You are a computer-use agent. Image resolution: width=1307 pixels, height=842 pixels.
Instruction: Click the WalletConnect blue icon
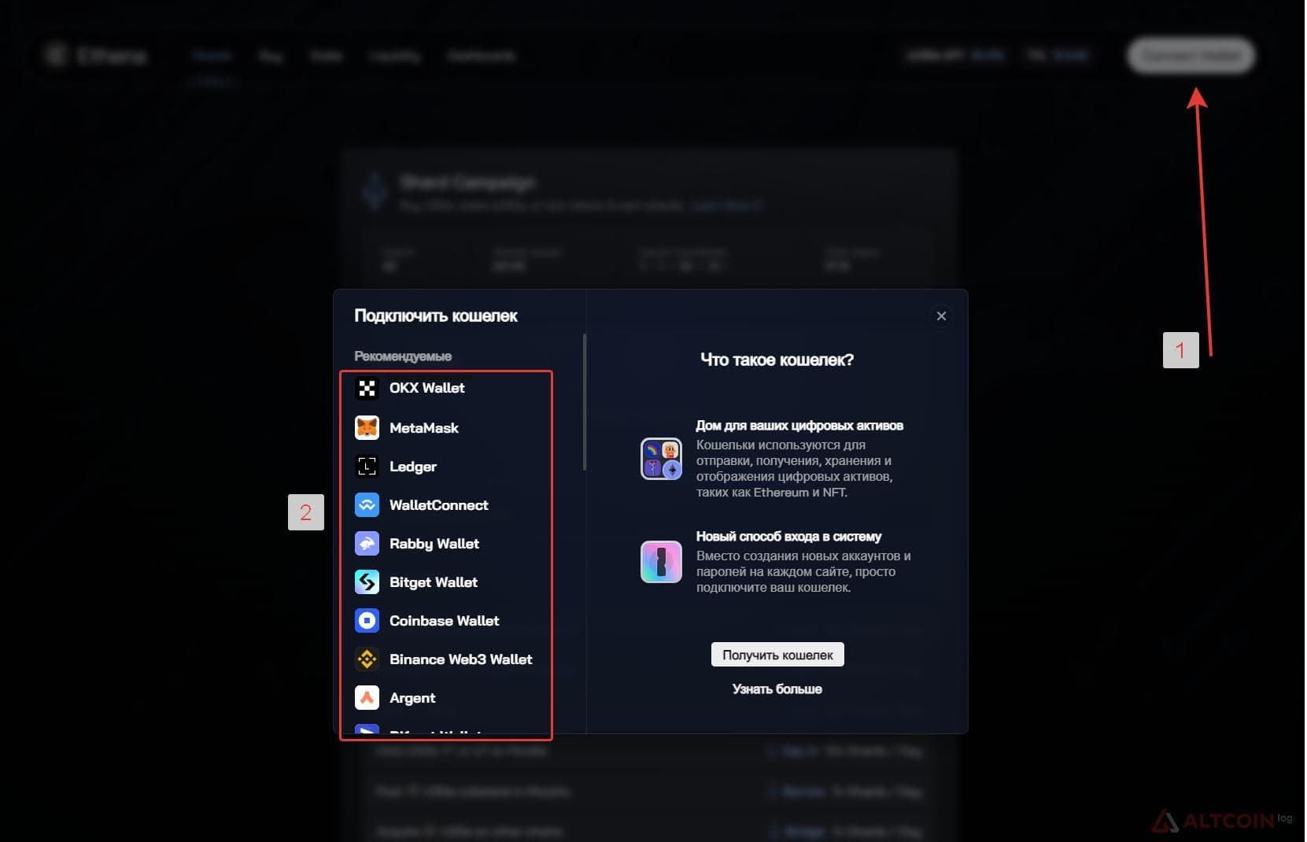367,505
